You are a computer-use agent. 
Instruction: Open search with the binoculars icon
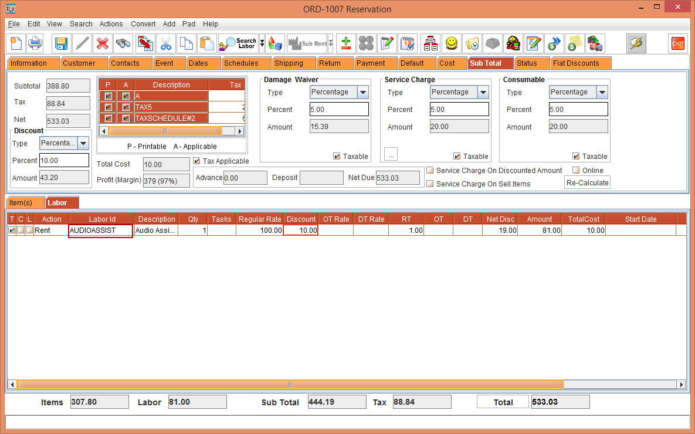[x=123, y=43]
